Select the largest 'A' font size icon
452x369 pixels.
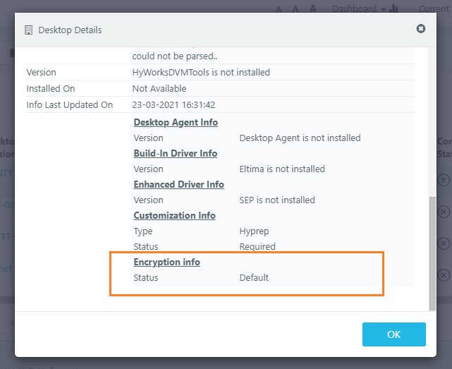pos(312,9)
